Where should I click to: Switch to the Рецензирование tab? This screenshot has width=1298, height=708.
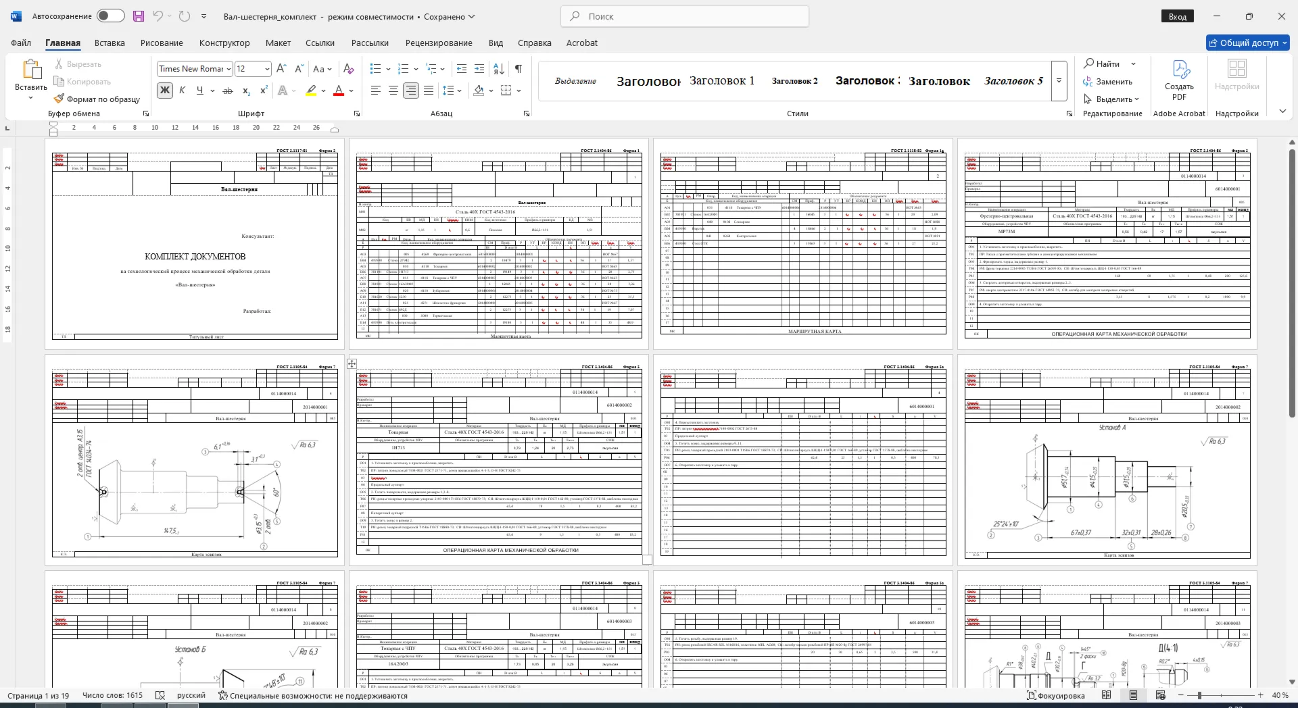439,43
